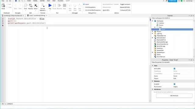Click the Add Attribute button
This screenshot has height=109, width=195.
pyautogui.click(x=174, y=96)
